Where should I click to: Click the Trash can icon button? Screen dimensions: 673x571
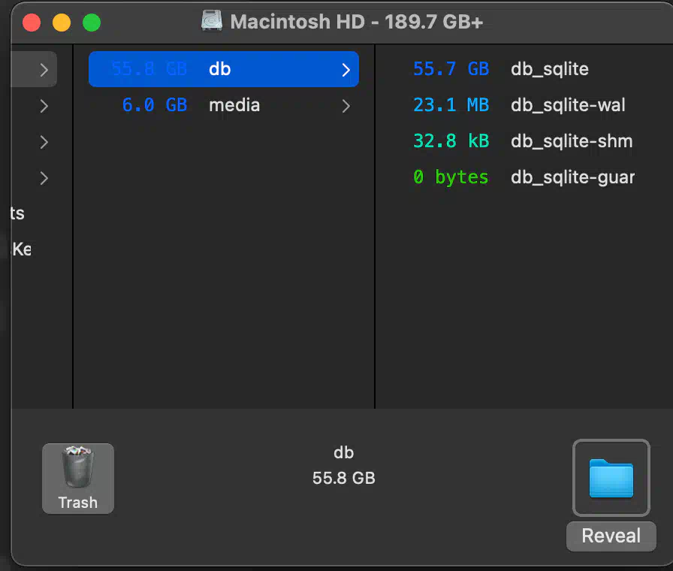point(78,478)
